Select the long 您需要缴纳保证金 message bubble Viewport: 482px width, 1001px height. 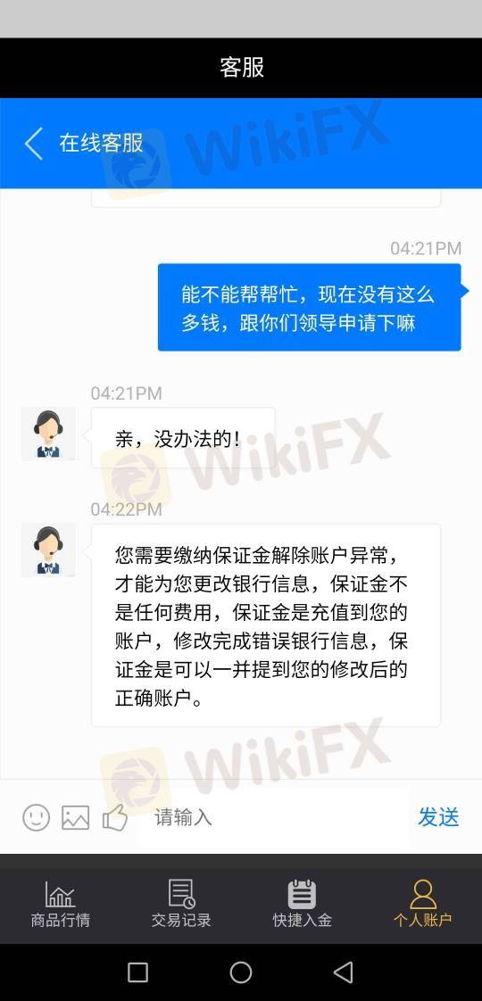click(x=266, y=625)
